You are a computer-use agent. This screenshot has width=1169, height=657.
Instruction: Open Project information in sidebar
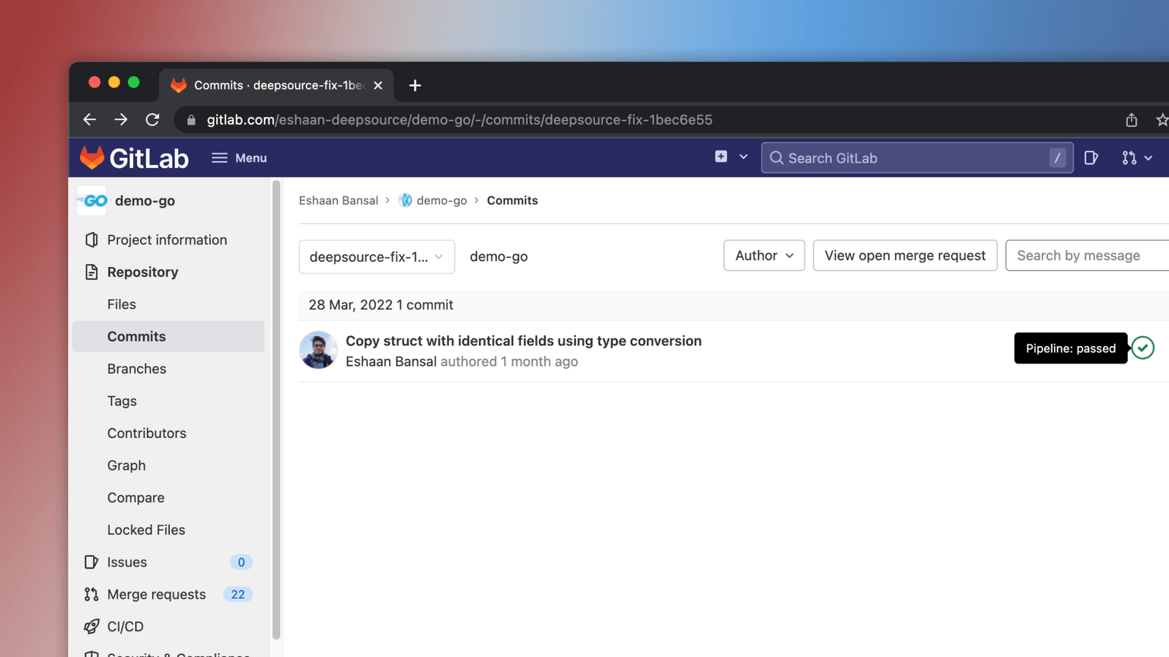click(167, 240)
